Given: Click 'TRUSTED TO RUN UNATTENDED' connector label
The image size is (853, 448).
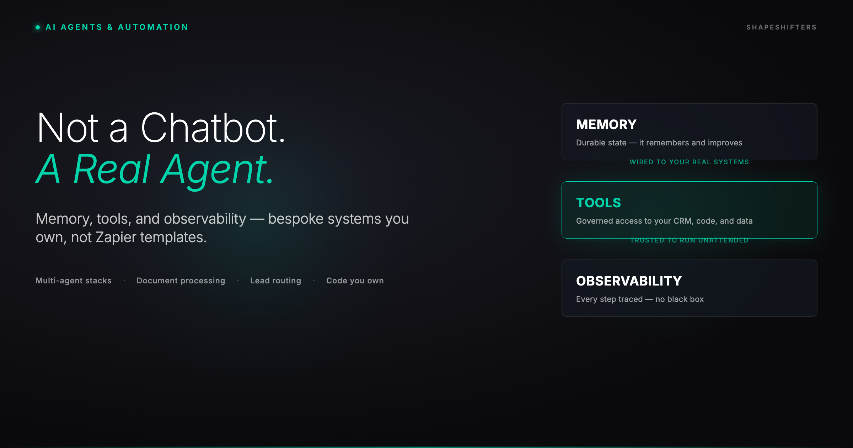Looking at the screenshot, I should coord(689,240).
